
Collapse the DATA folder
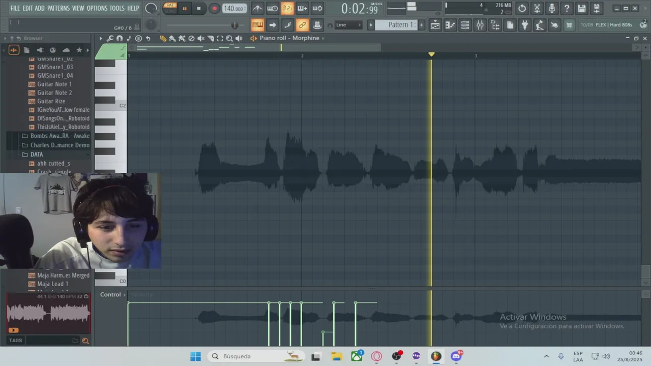[33, 154]
